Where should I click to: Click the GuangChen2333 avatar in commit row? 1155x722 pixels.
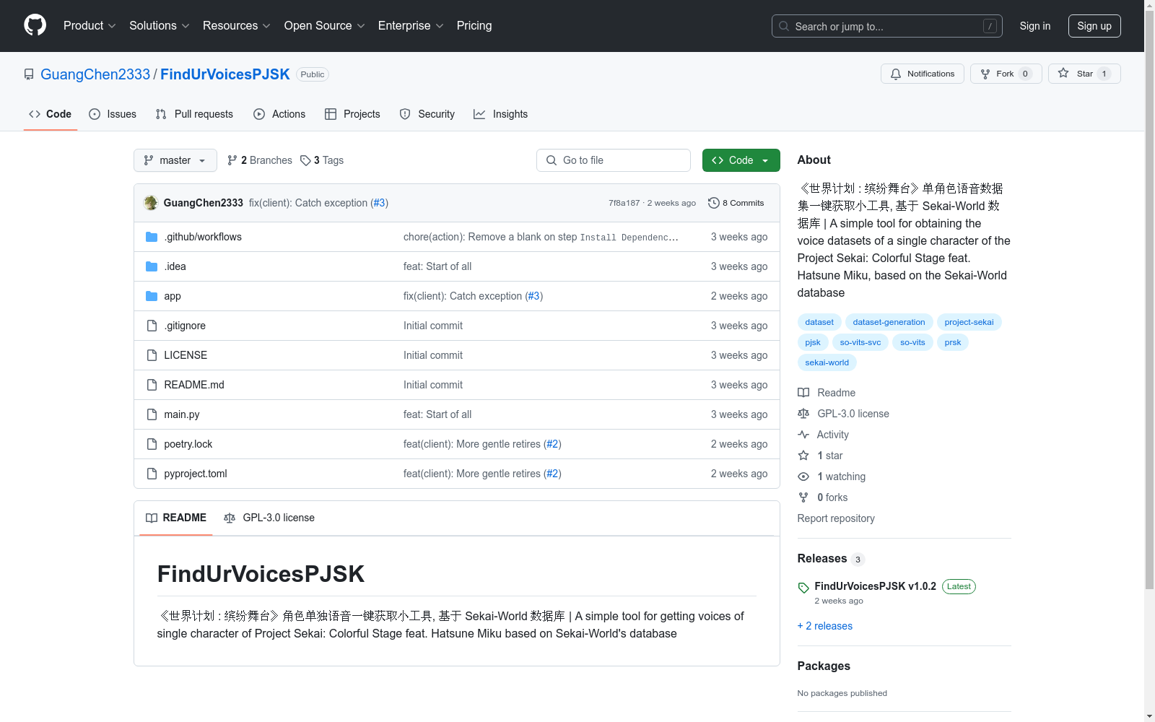coord(151,203)
